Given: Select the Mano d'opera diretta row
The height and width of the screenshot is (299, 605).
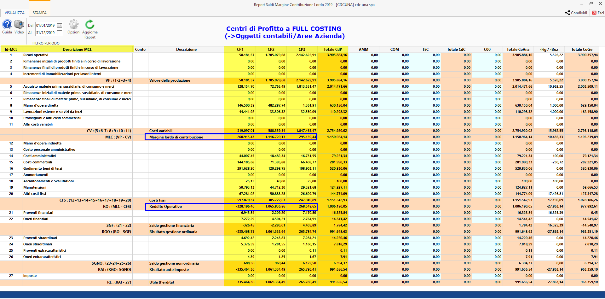Looking at the screenshot, I should 299,106.
